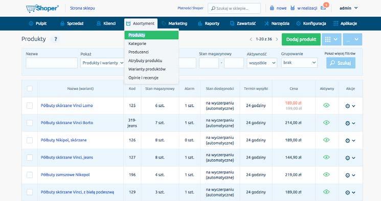Select Produkty in Asortyment menu
This screenshot has height=201, width=381.
point(151,35)
